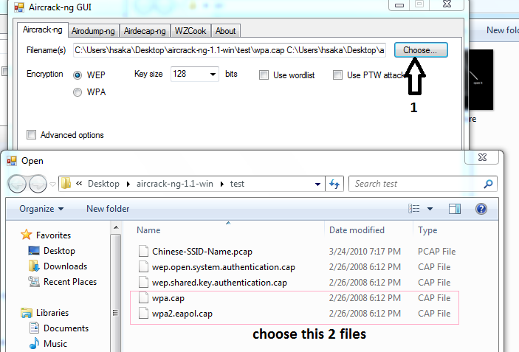The image size is (519, 352).
Task: Click the change view icon
Action: click(413, 209)
